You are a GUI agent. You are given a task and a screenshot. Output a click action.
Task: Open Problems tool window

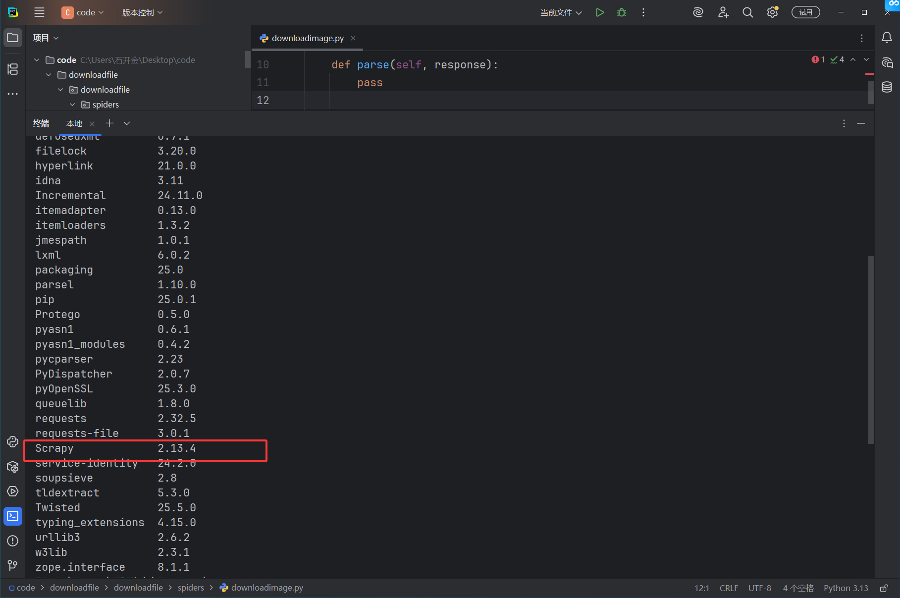13,541
